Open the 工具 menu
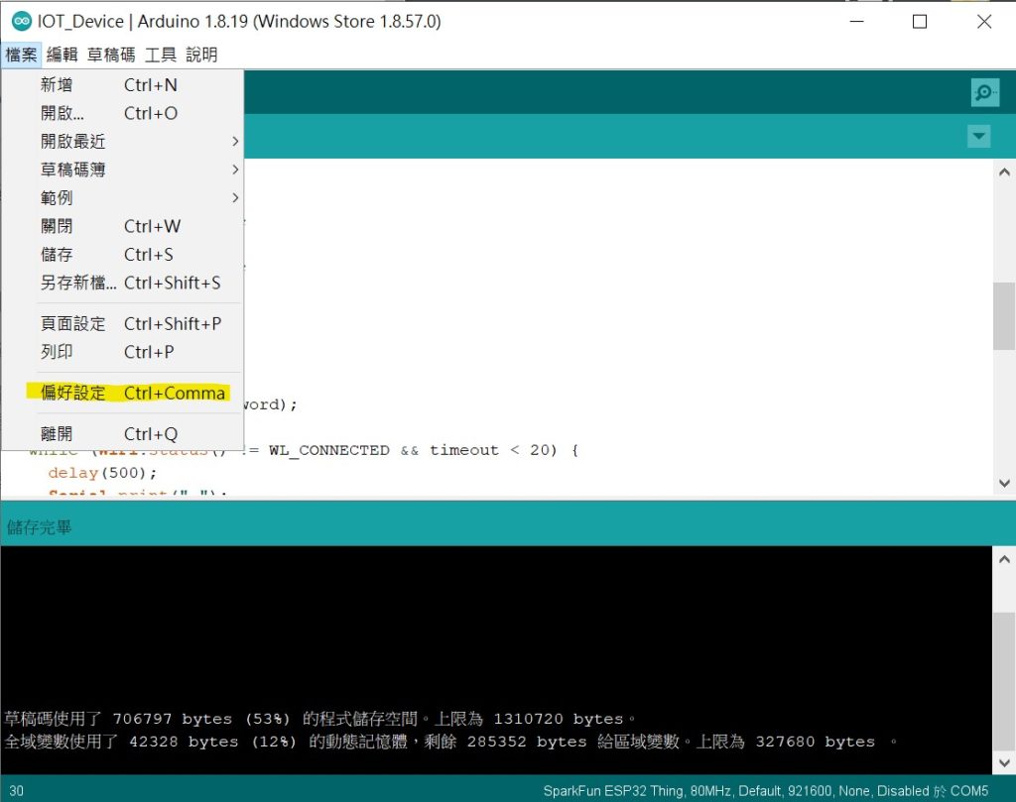1016x802 pixels. tap(160, 55)
